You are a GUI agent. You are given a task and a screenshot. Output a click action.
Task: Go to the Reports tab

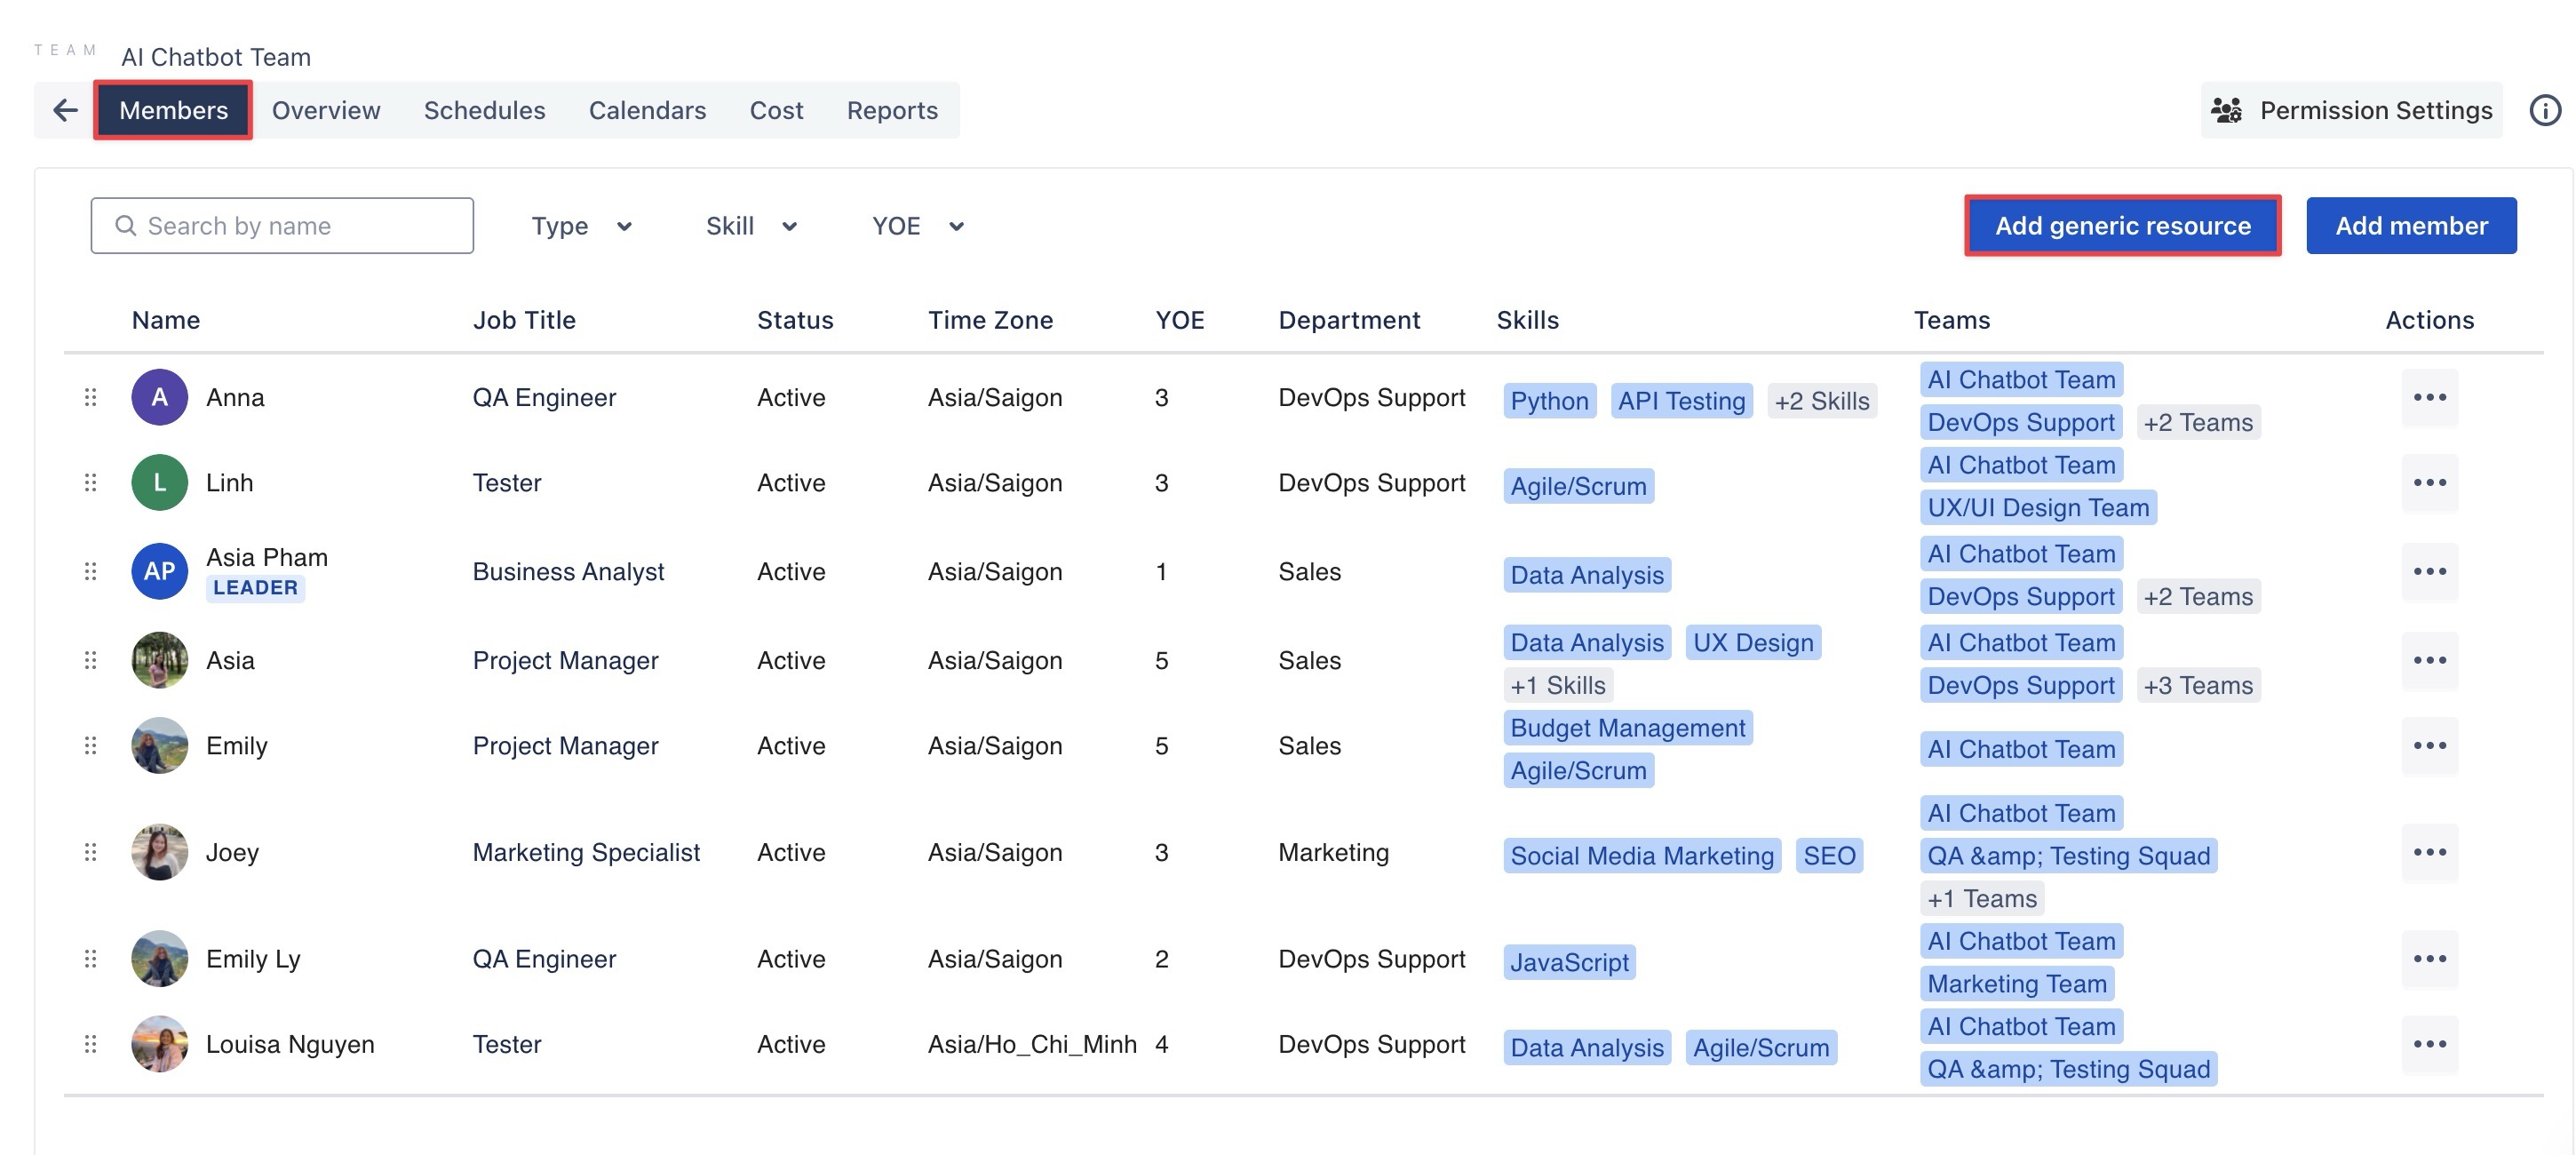click(891, 110)
